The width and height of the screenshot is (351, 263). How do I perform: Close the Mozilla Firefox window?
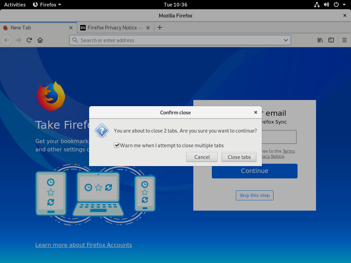pos(345,15)
